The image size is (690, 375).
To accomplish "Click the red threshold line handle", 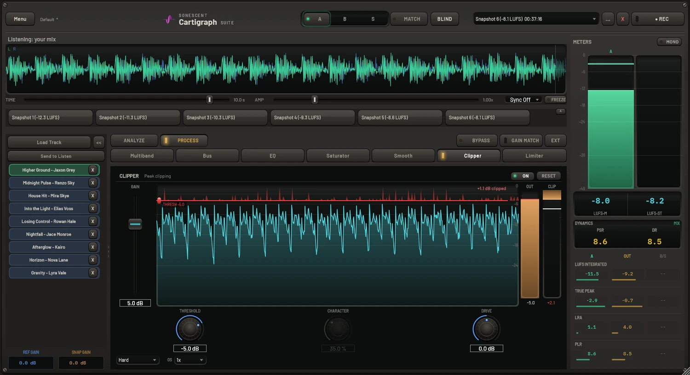I will (x=159, y=201).
